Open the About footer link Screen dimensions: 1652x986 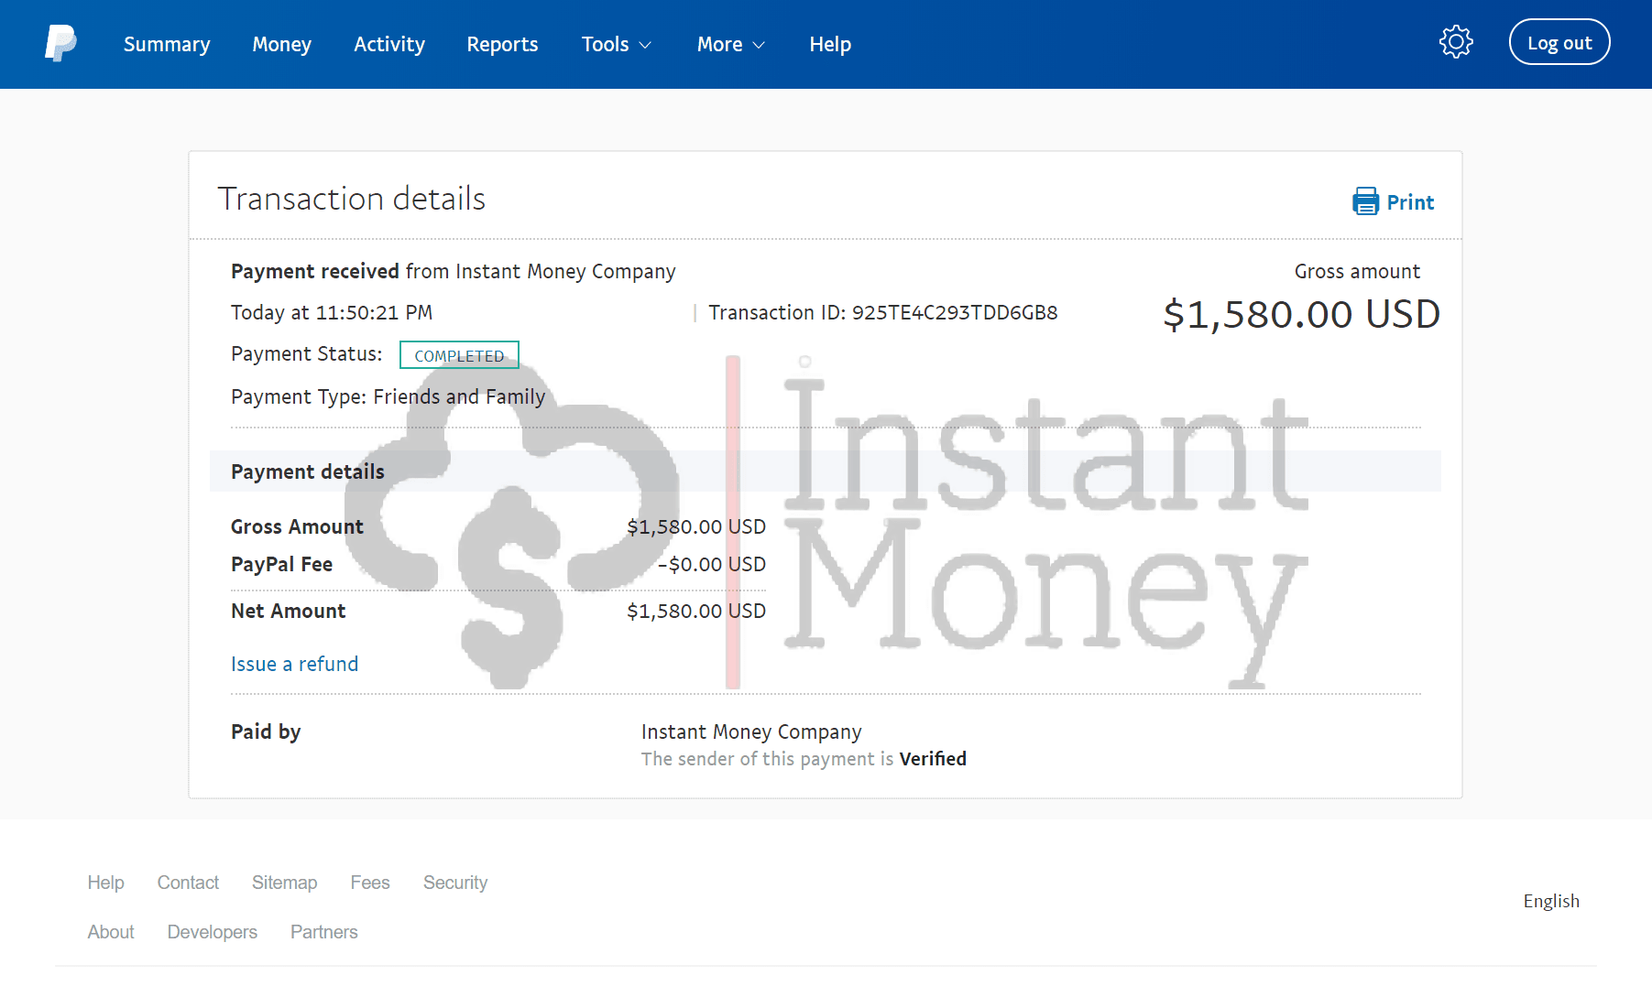(x=111, y=932)
